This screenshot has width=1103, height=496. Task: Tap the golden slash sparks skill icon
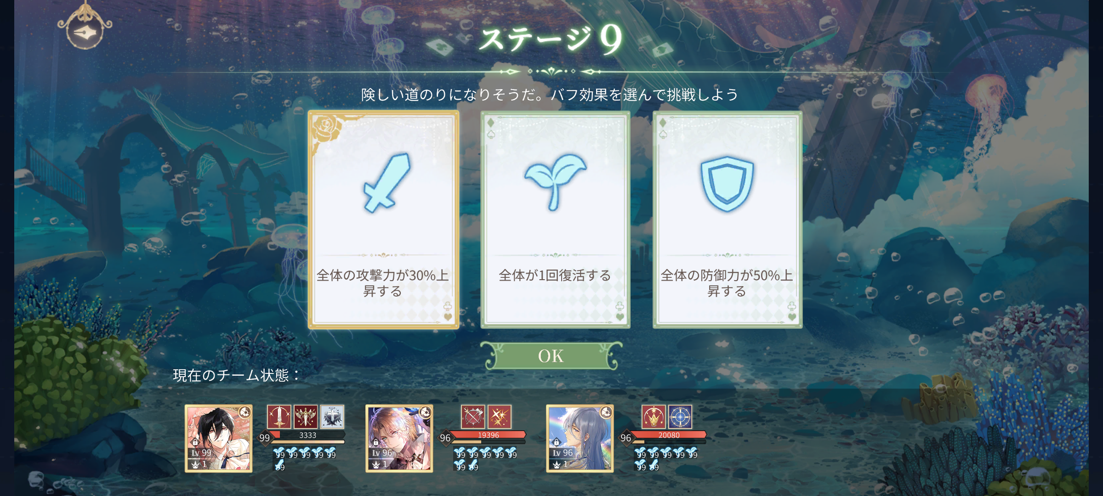point(500,417)
